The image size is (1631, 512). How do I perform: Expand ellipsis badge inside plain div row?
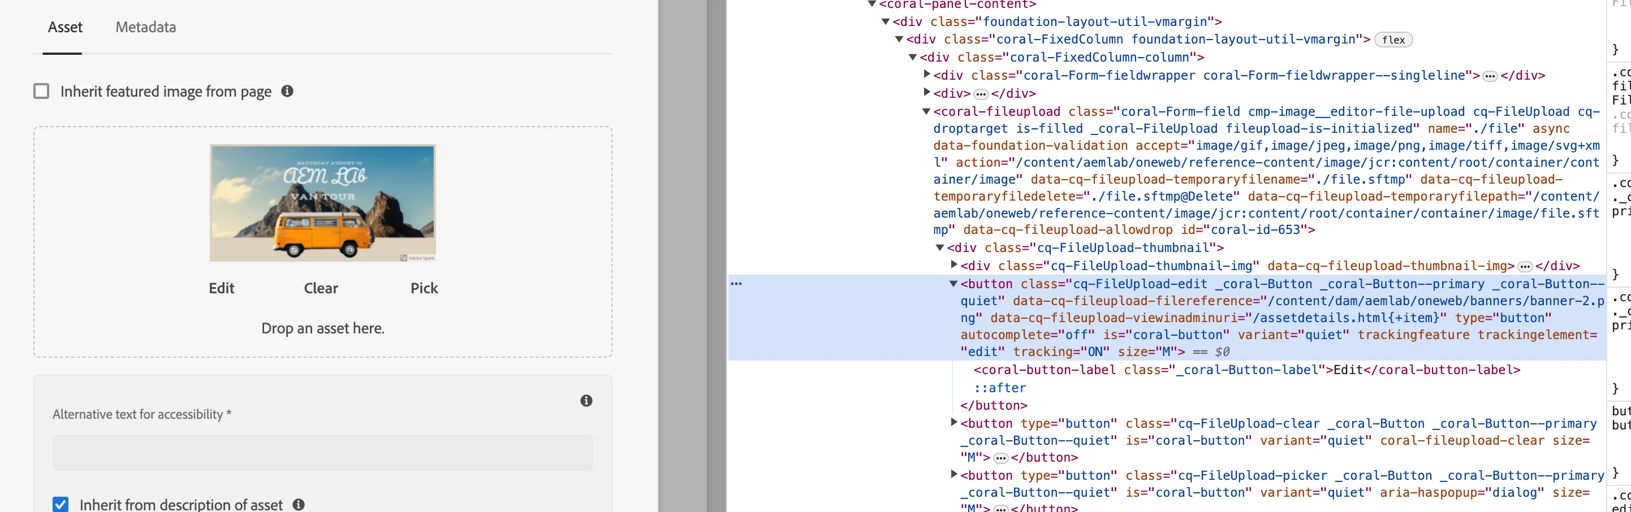(x=981, y=94)
